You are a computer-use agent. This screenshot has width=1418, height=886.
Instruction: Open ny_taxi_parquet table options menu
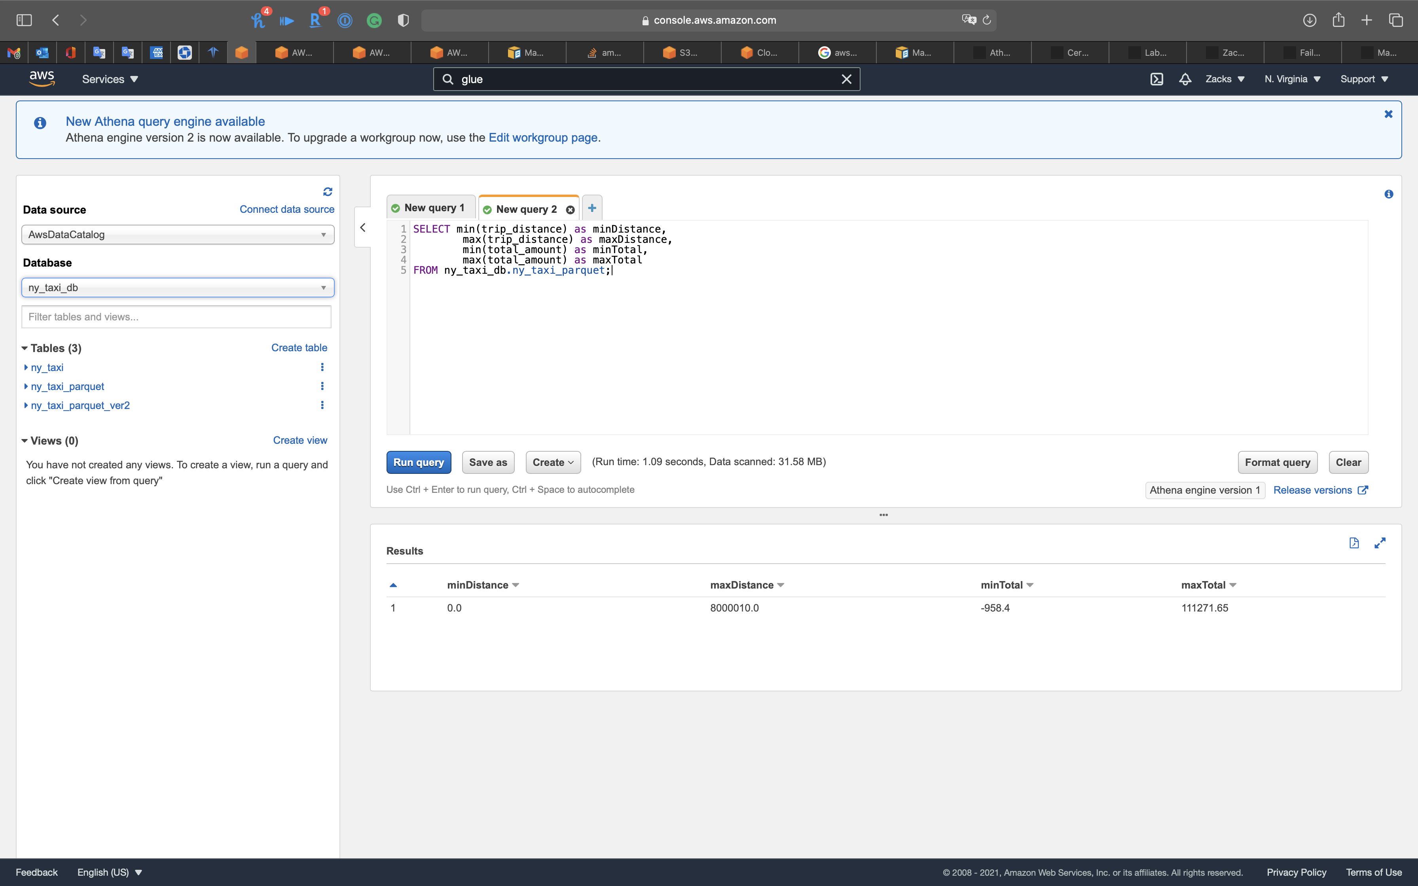(322, 386)
